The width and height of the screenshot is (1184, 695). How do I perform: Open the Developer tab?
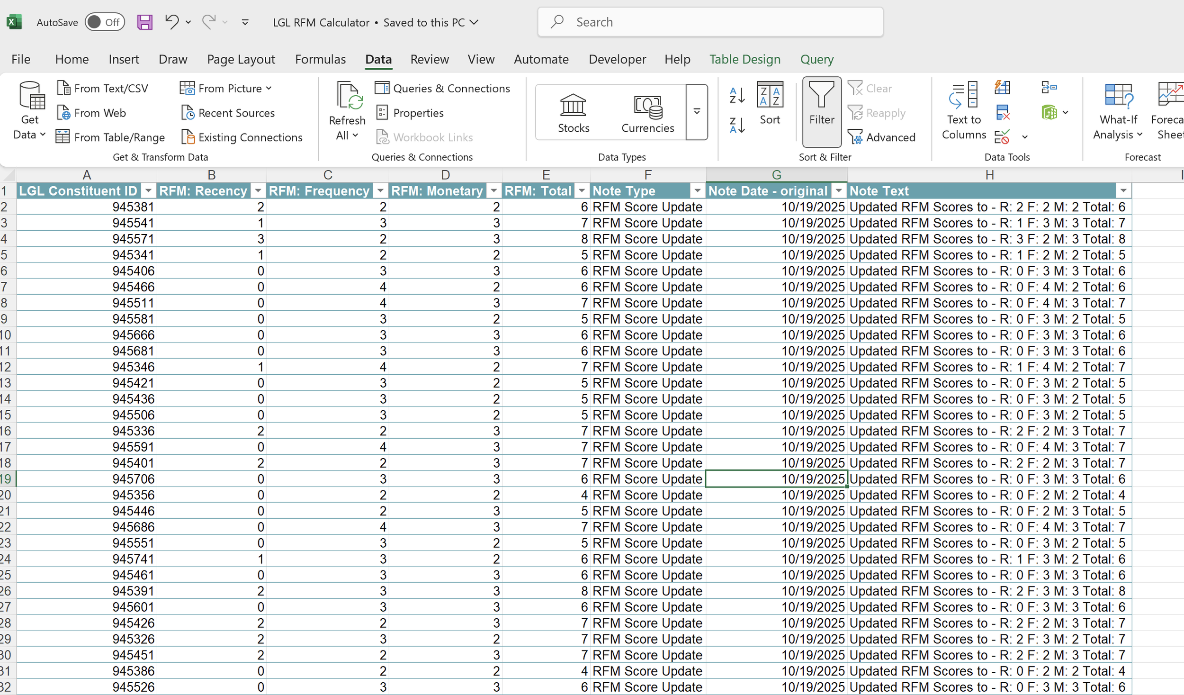(617, 59)
